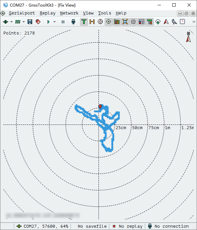Toggle the Fix View target icon
This screenshot has width=197, height=230.
108,22
